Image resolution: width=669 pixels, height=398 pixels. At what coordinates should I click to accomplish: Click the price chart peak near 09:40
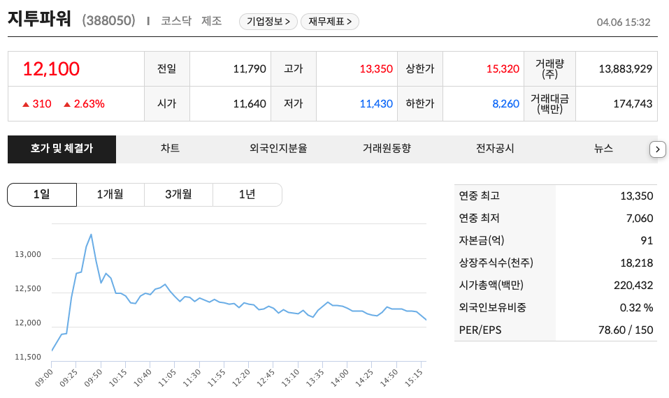(91, 235)
